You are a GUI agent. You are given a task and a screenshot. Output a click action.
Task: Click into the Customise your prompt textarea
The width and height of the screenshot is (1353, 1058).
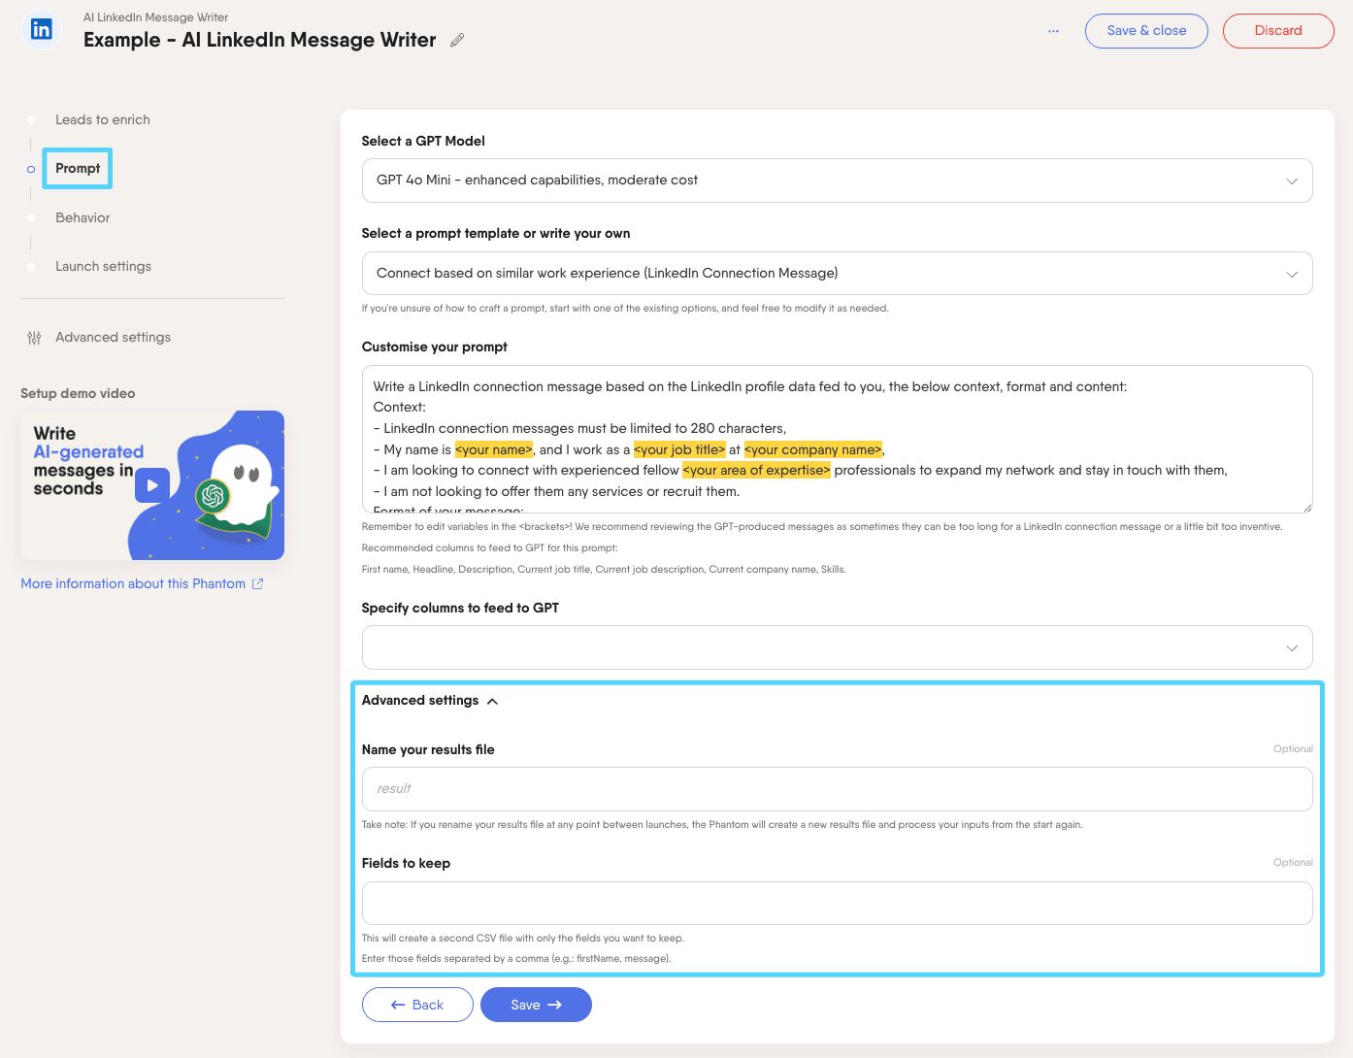click(x=837, y=439)
